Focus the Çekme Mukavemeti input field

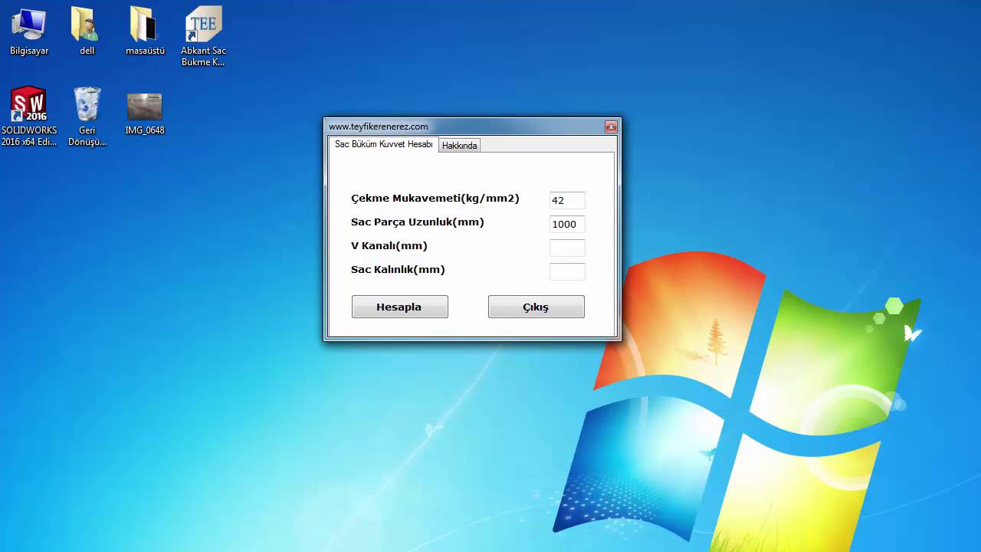(567, 200)
